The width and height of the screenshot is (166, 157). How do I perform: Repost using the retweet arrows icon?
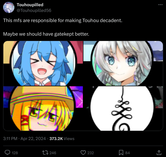[x=45, y=153]
